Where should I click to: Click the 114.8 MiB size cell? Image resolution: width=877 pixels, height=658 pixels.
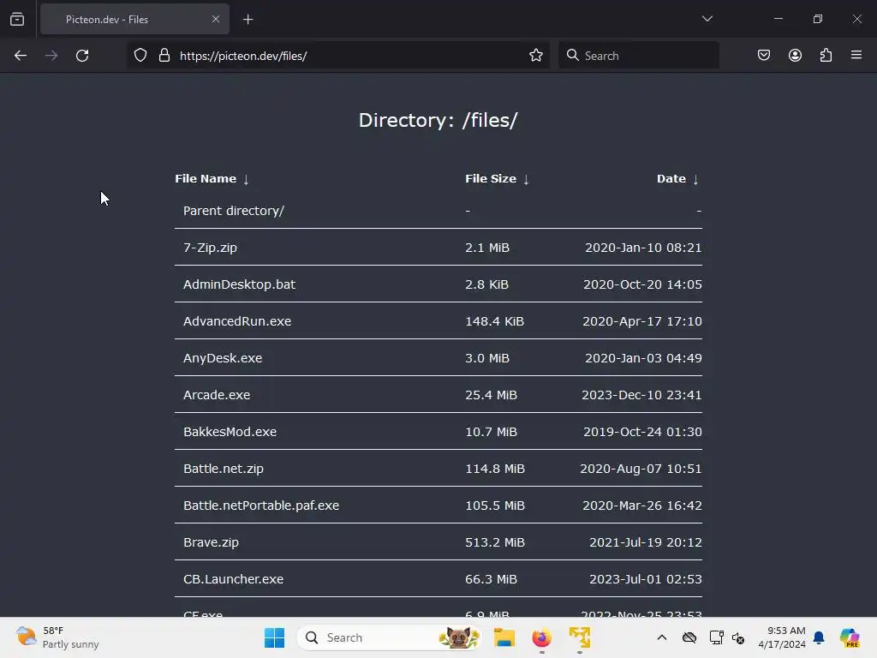tap(495, 469)
